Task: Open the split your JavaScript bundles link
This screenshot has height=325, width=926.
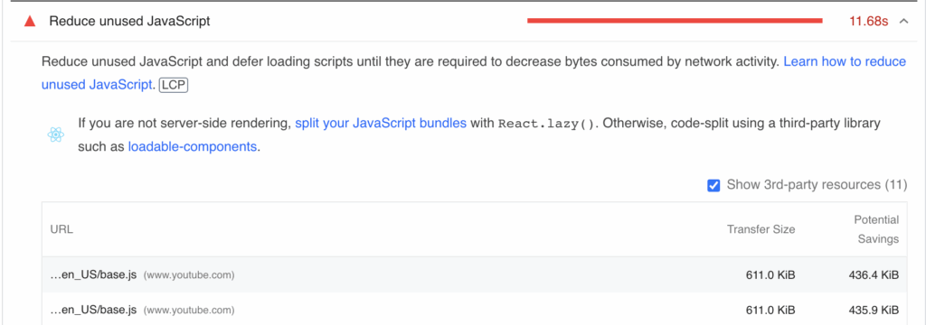Action: tap(381, 124)
